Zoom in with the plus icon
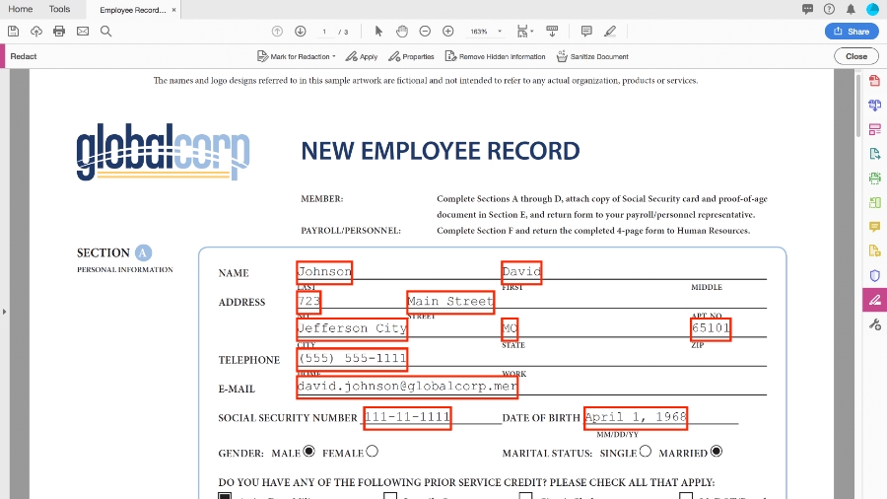This screenshot has height=499, width=887. (448, 32)
